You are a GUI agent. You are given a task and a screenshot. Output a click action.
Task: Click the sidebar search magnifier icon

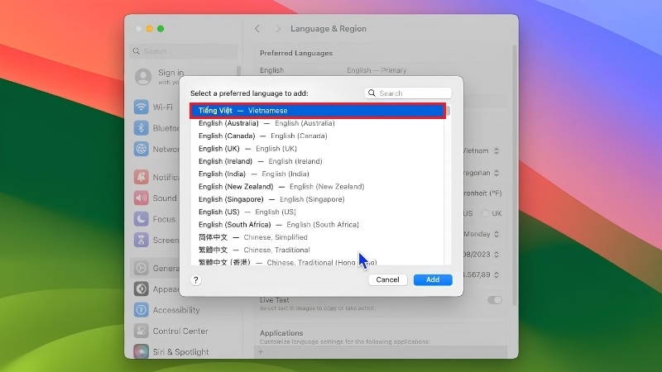point(137,51)
